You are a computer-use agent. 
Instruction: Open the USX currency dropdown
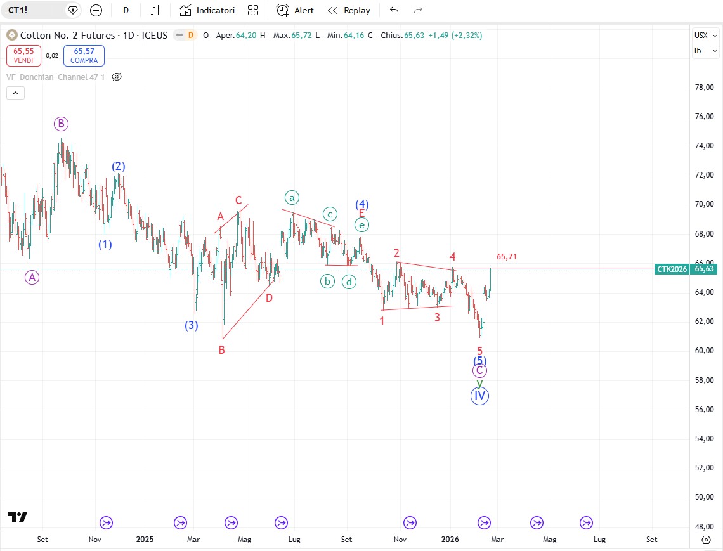tap(704, 36)
